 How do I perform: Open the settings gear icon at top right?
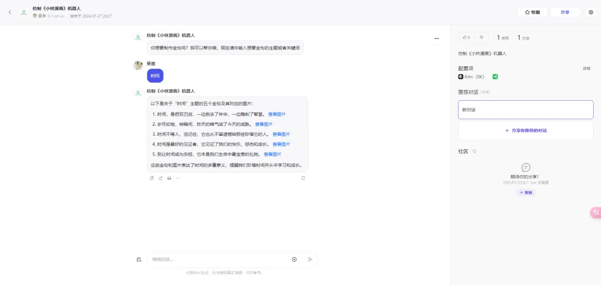point(590,12)
